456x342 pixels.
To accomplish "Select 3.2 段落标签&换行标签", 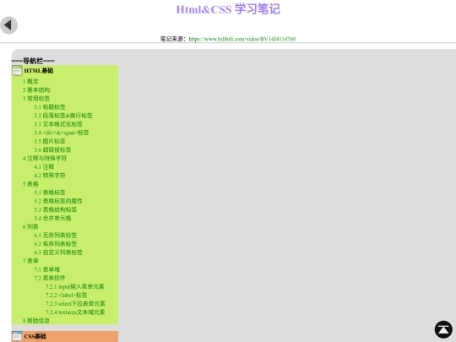I will pyautogui.click(x=63, y=116).
